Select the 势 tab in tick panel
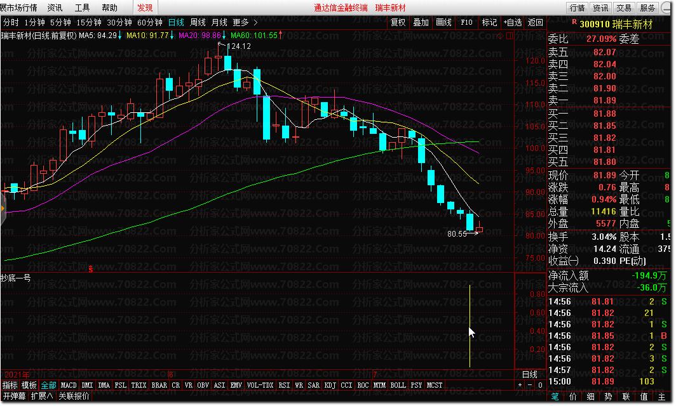The height and width of the screenshot is (406, 676). [608, 396]
